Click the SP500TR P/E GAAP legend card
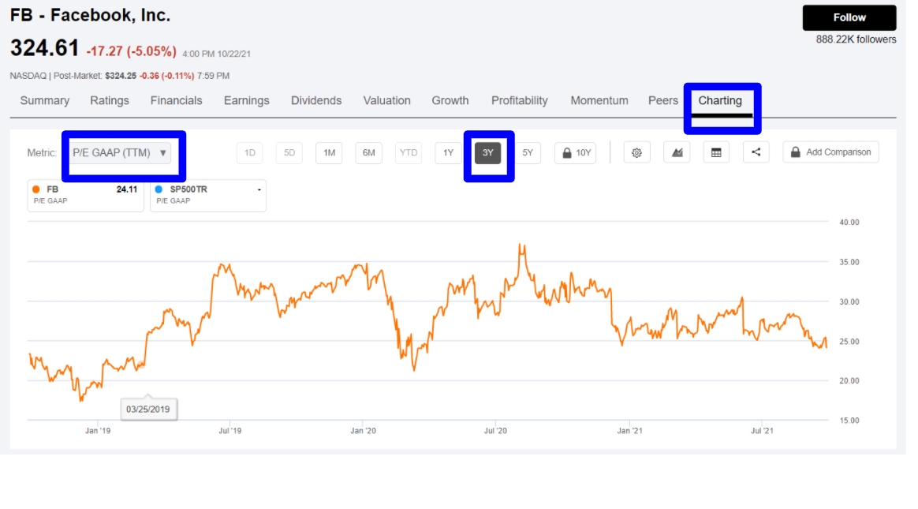 (208, 196)
